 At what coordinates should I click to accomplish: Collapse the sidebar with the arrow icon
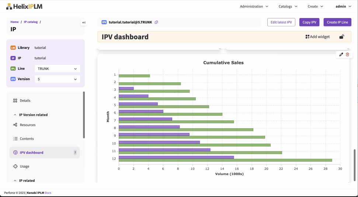point(84,23)
